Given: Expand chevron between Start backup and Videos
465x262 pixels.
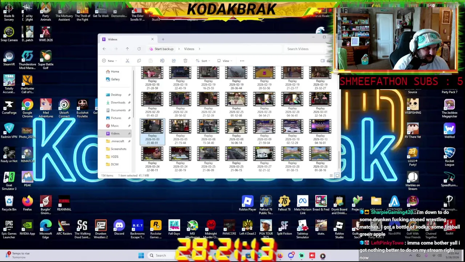Looking at the screenshot, I should point(179,49).
